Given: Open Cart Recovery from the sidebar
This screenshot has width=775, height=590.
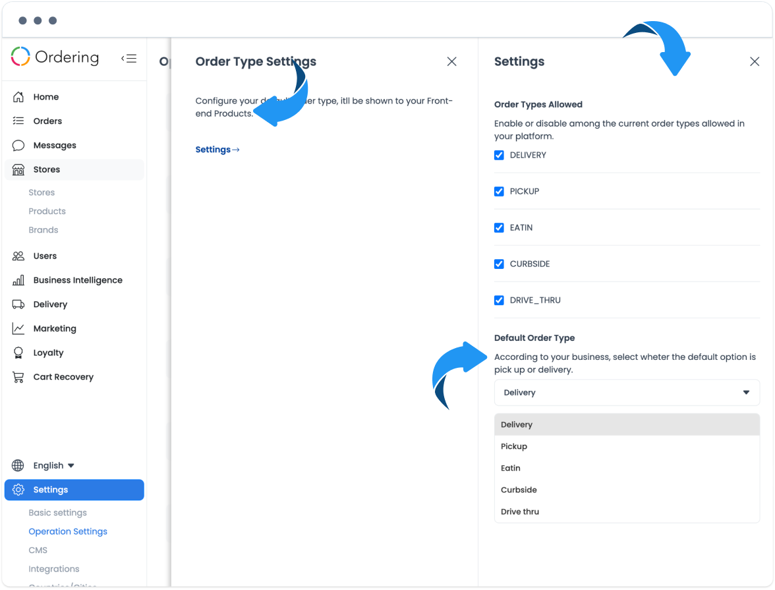Looking at the screenshot, I should (74, 377).
